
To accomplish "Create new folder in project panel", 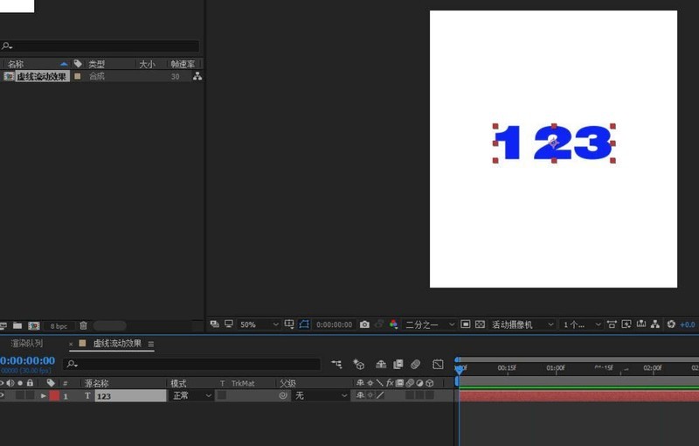I will [18, 325].
